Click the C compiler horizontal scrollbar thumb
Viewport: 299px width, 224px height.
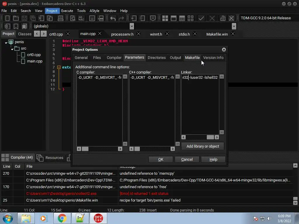click(x=85, y=149)
